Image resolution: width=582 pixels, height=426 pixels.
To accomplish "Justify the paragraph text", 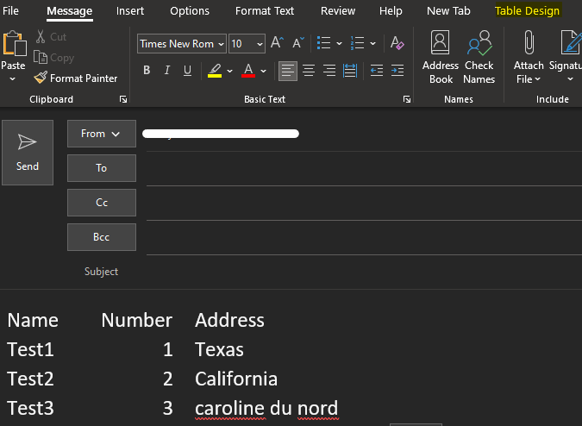I will [350, 71].
